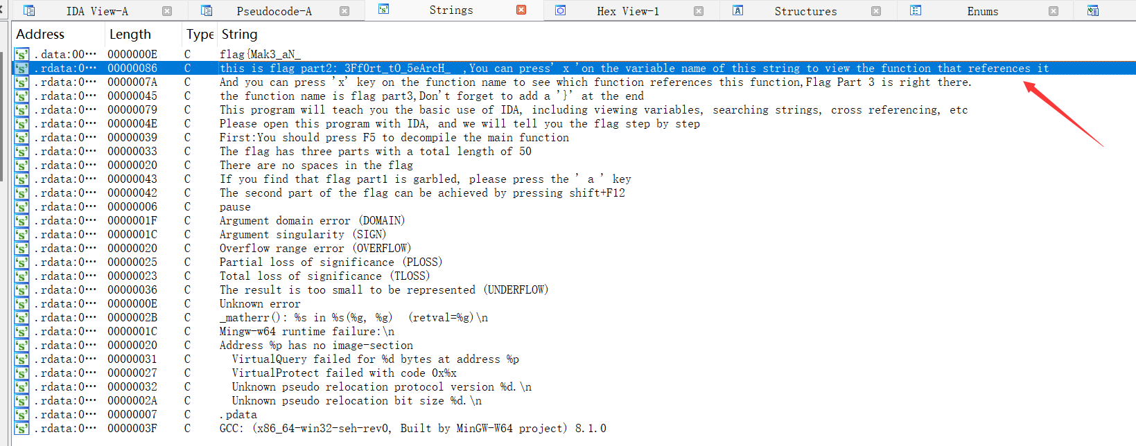Click the string icon of the pause row
Screen dimensions: 1136x446
tap(21, 207)
